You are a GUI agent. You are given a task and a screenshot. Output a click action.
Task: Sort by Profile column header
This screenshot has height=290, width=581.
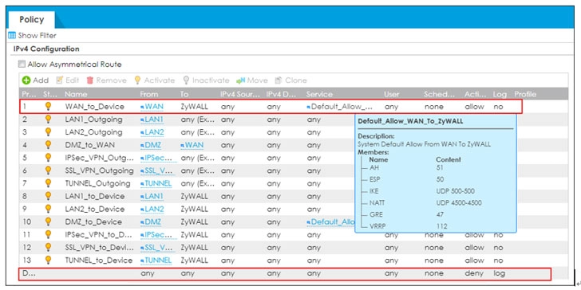[x=525, y=94]
